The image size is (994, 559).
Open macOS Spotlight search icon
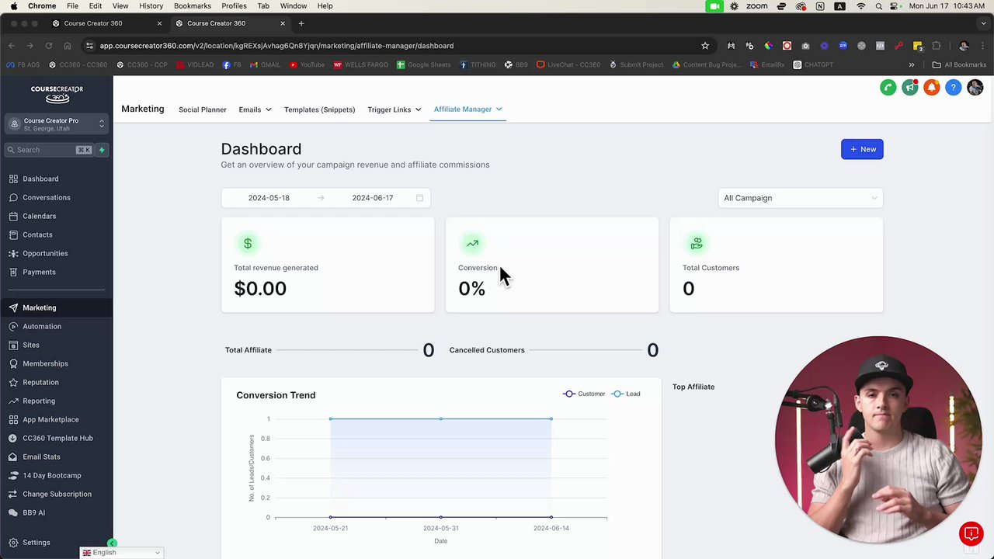click(x=879, y=6)
